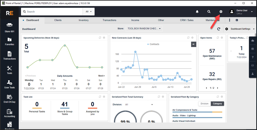Expand the Store selection dropdown
The image size is (257, 130).
coord(144,29)
